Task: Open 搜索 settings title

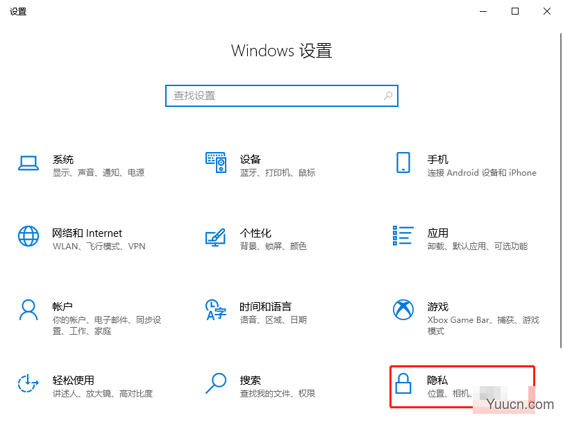Action: 251,380
